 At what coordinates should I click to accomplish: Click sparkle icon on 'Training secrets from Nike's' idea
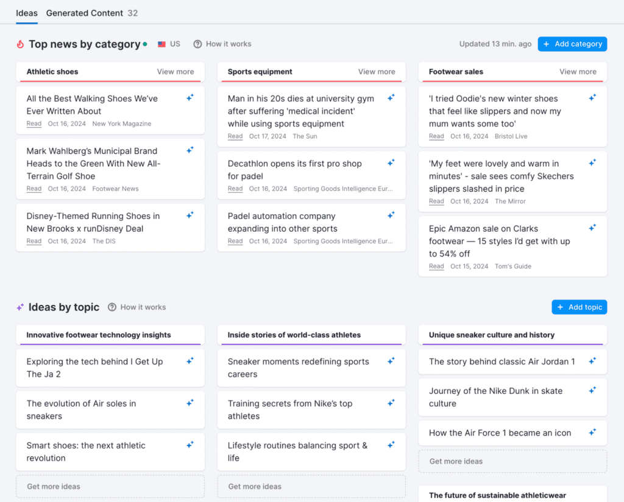pyautogui.click(x=391, y=402)
